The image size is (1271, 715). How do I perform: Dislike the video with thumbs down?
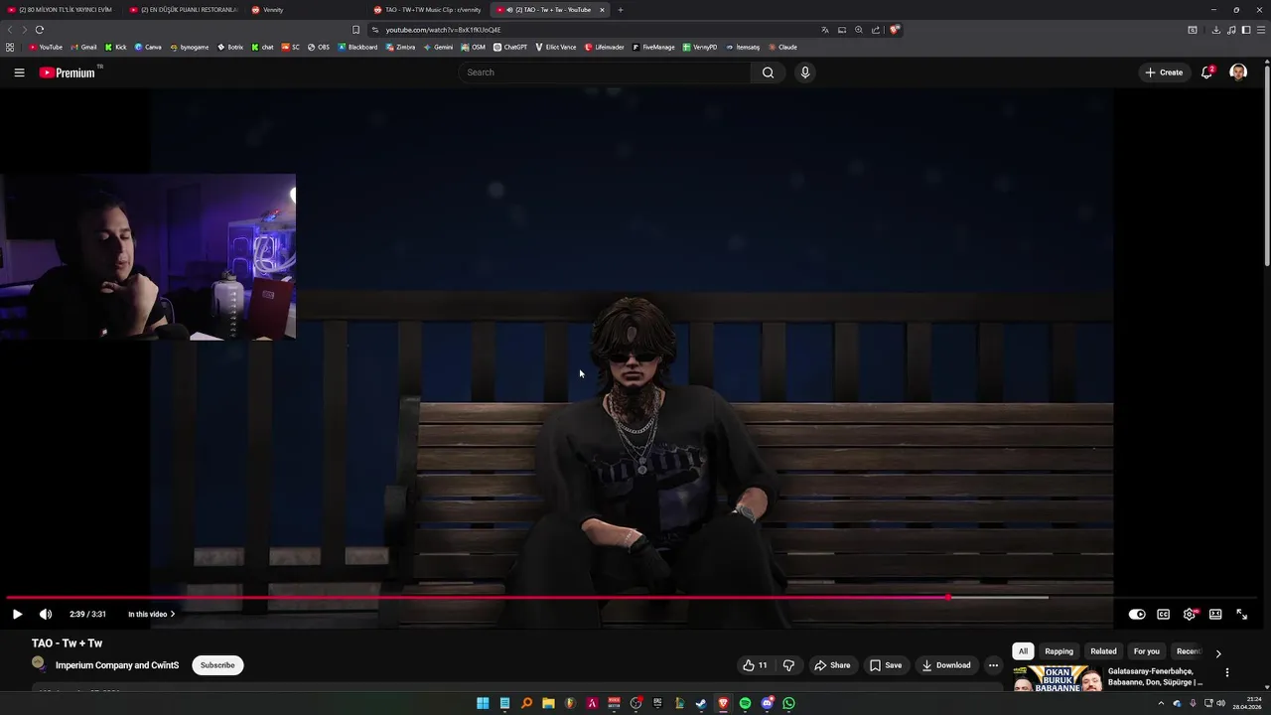(788, 665)
